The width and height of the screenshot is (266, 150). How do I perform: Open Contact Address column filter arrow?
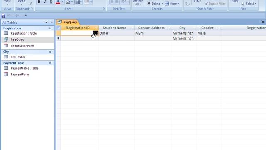169,28
